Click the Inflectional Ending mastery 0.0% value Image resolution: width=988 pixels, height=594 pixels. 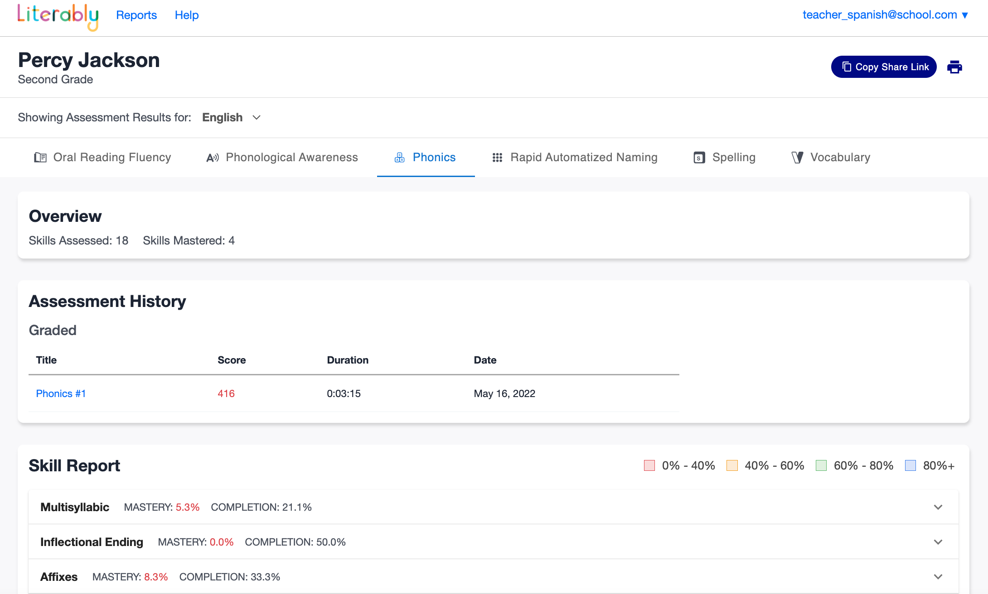tap(222, 542)
